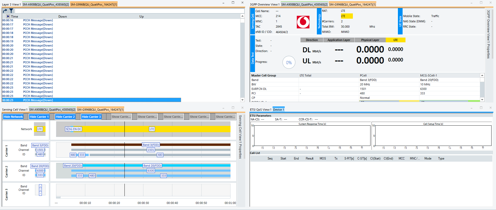Click the 0% progress circle indicator
496x210 pixels.
(x=289, y=63)
